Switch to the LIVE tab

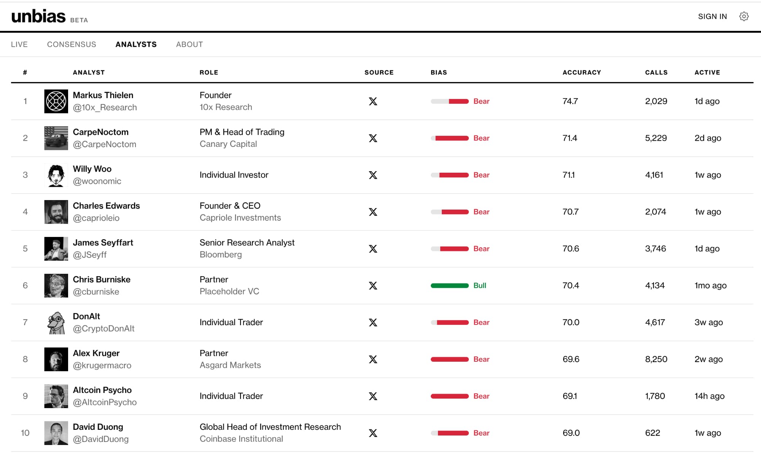click(19, 45)
